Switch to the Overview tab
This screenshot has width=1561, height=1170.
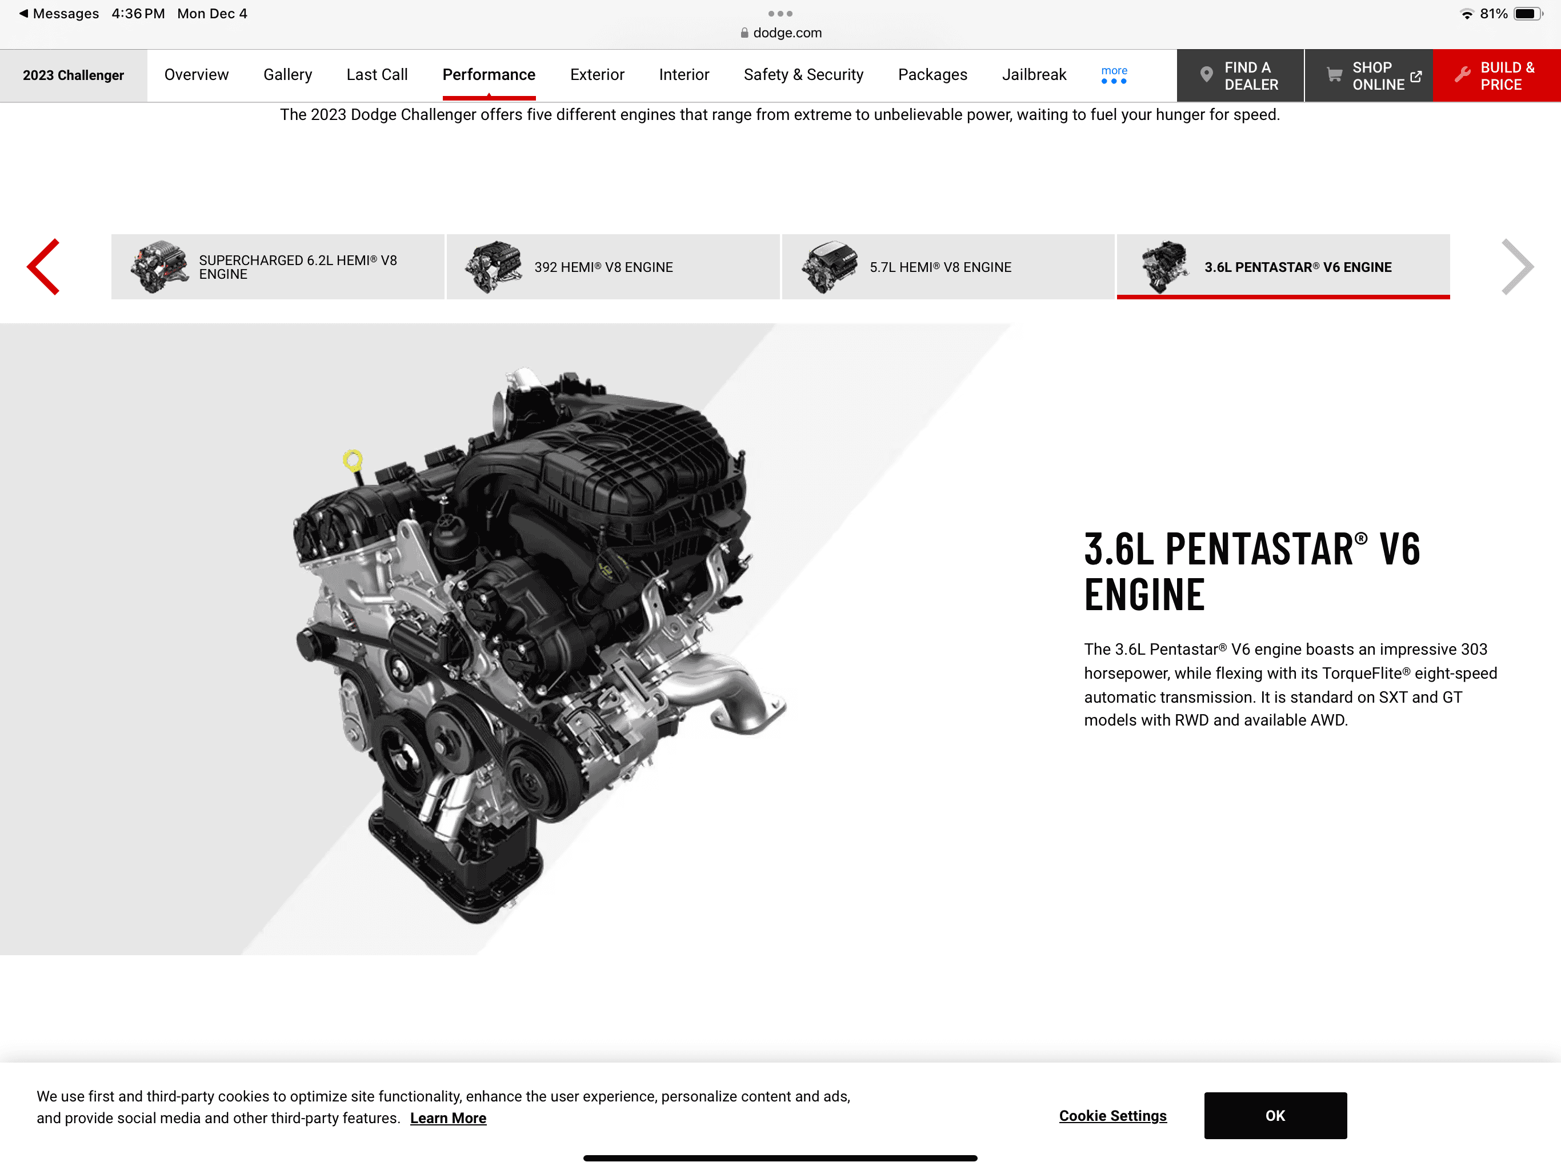click(x=196, y=75)
